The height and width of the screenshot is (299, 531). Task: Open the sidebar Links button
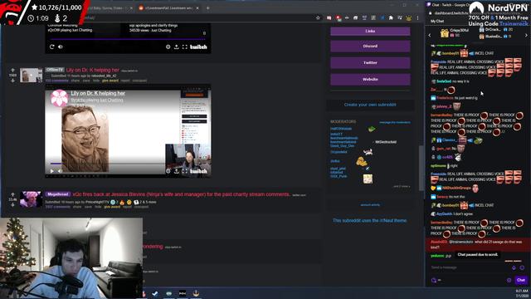tap(370, 32)
